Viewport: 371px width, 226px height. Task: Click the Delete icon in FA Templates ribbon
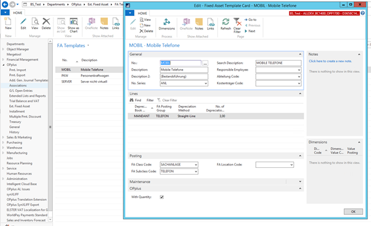(46, 24)
